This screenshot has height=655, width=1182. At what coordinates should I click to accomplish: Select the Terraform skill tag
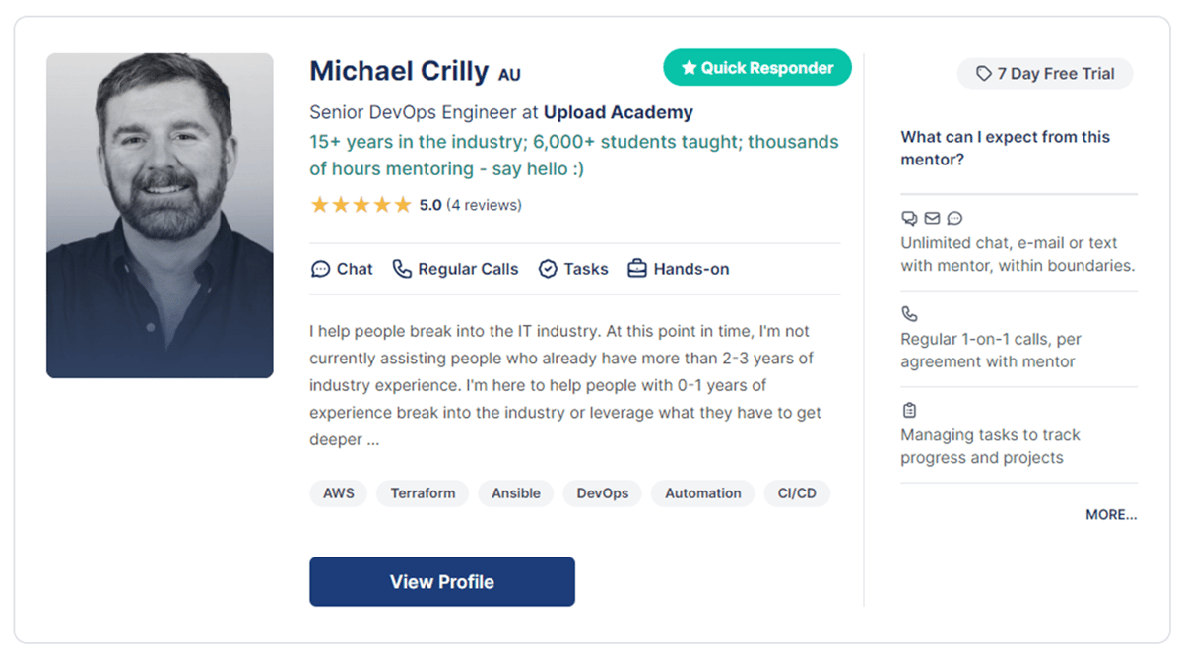423,493
